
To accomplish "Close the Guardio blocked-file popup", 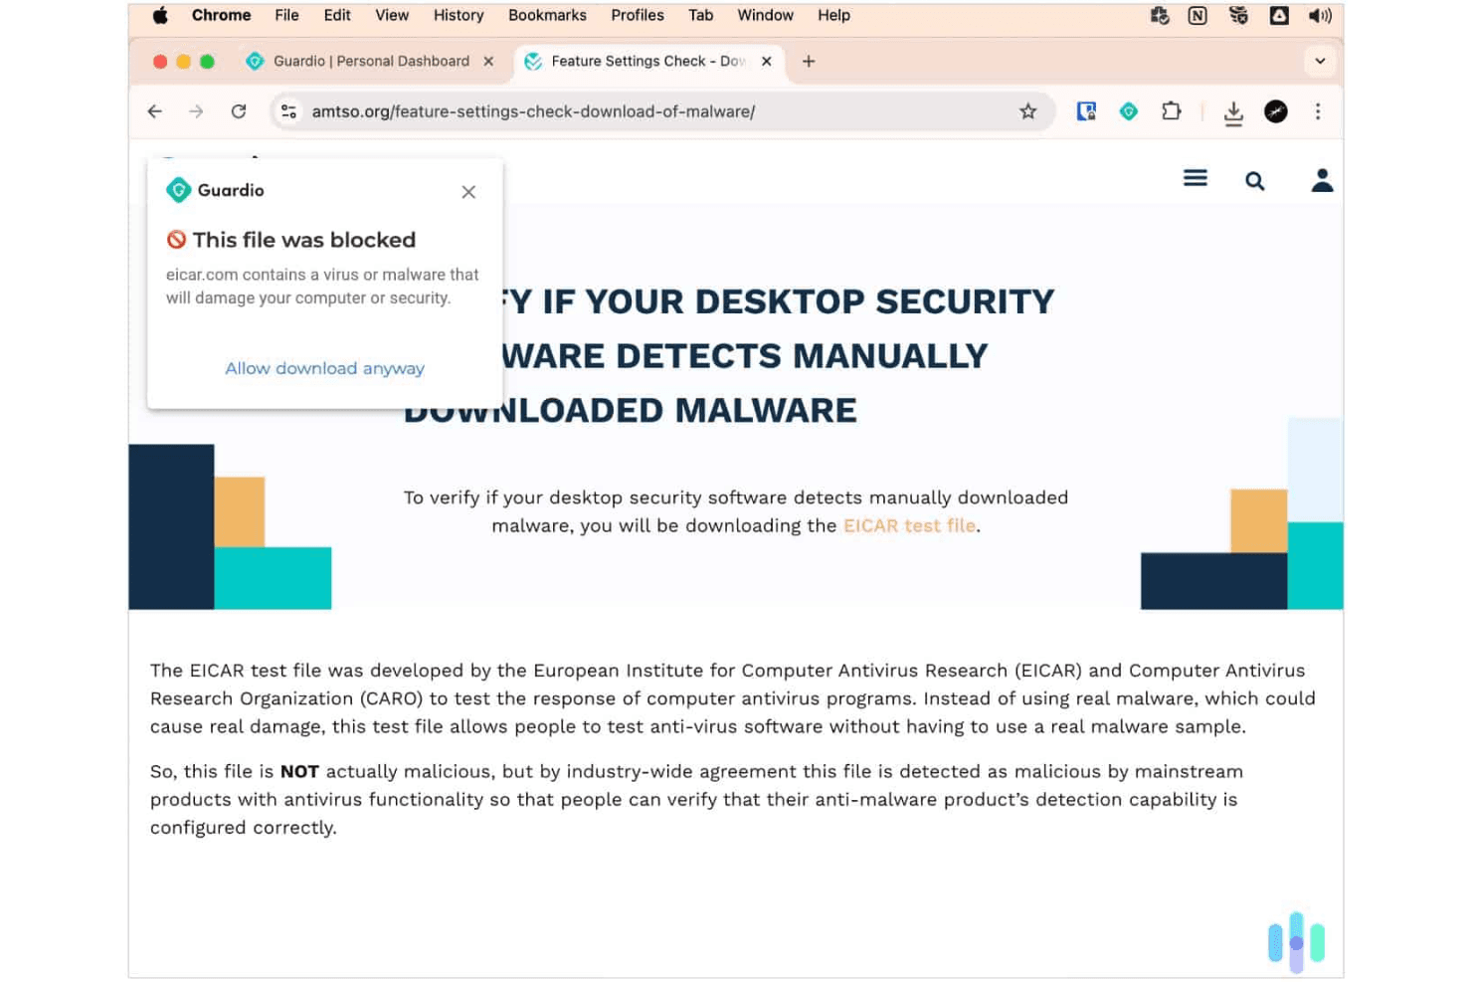I will (x=468, y=192).
